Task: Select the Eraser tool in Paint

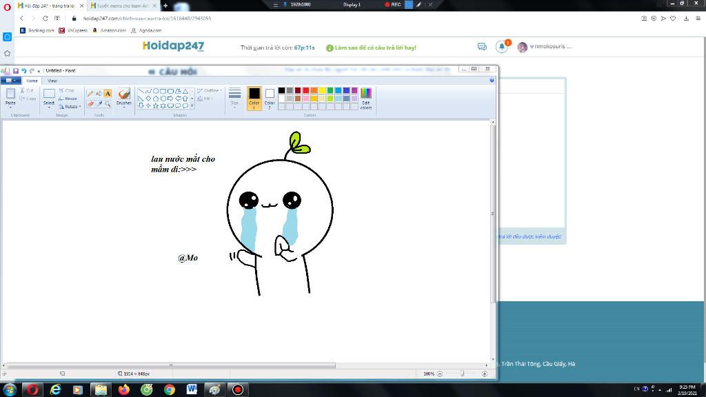Action: coord(90,103)
